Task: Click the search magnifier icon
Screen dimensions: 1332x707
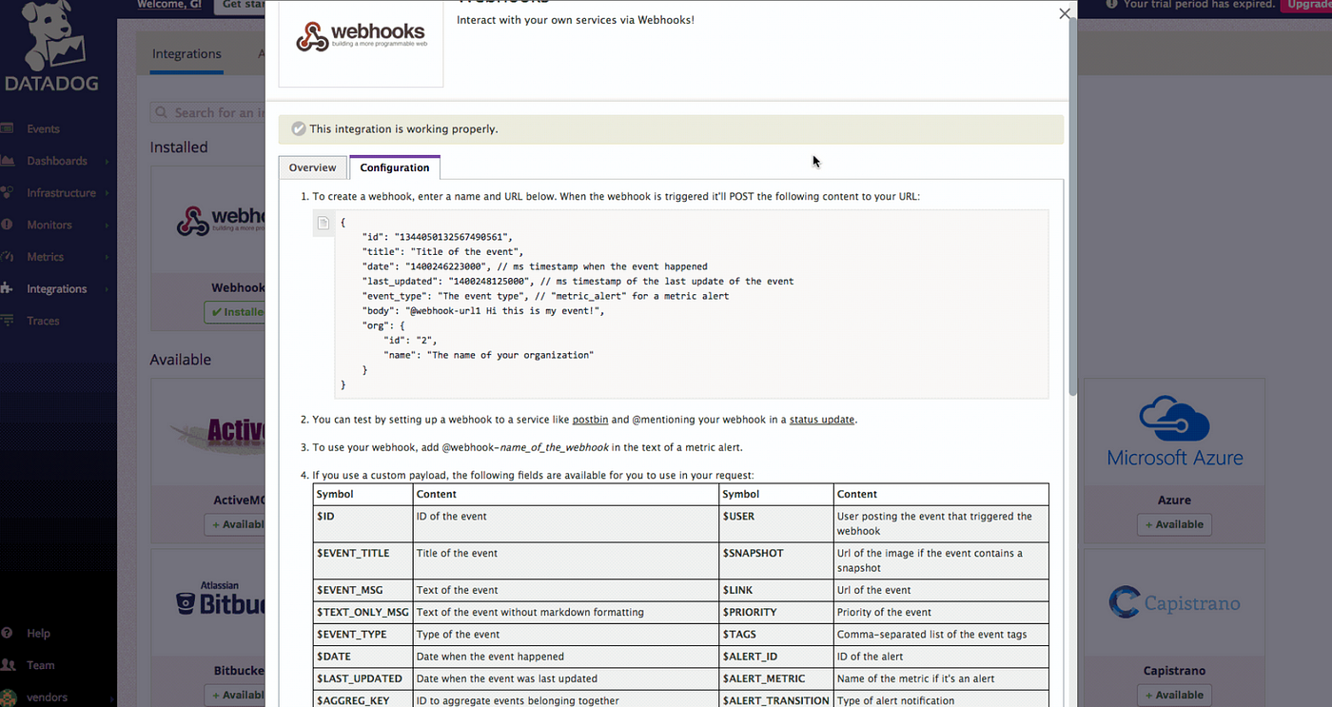Action: [x=162, y=112]
